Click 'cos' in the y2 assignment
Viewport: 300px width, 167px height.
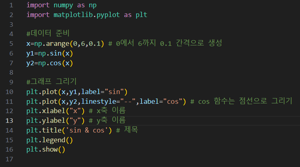pos(56,63)
